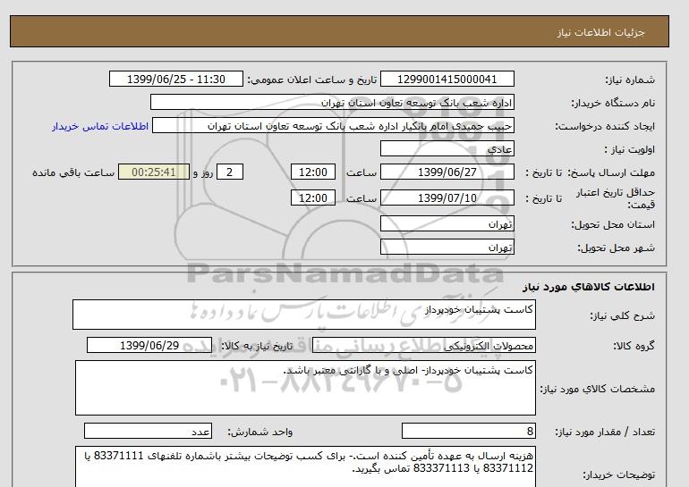
Task: Click the label تاریخ و ساعت اعلان عمومی
Action: point(312,80)
